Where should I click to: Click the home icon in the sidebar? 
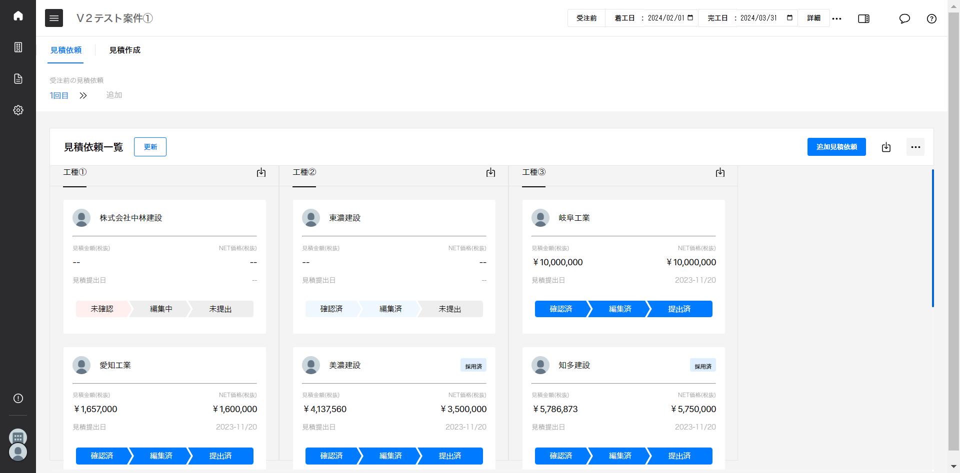tap(18, 15)
